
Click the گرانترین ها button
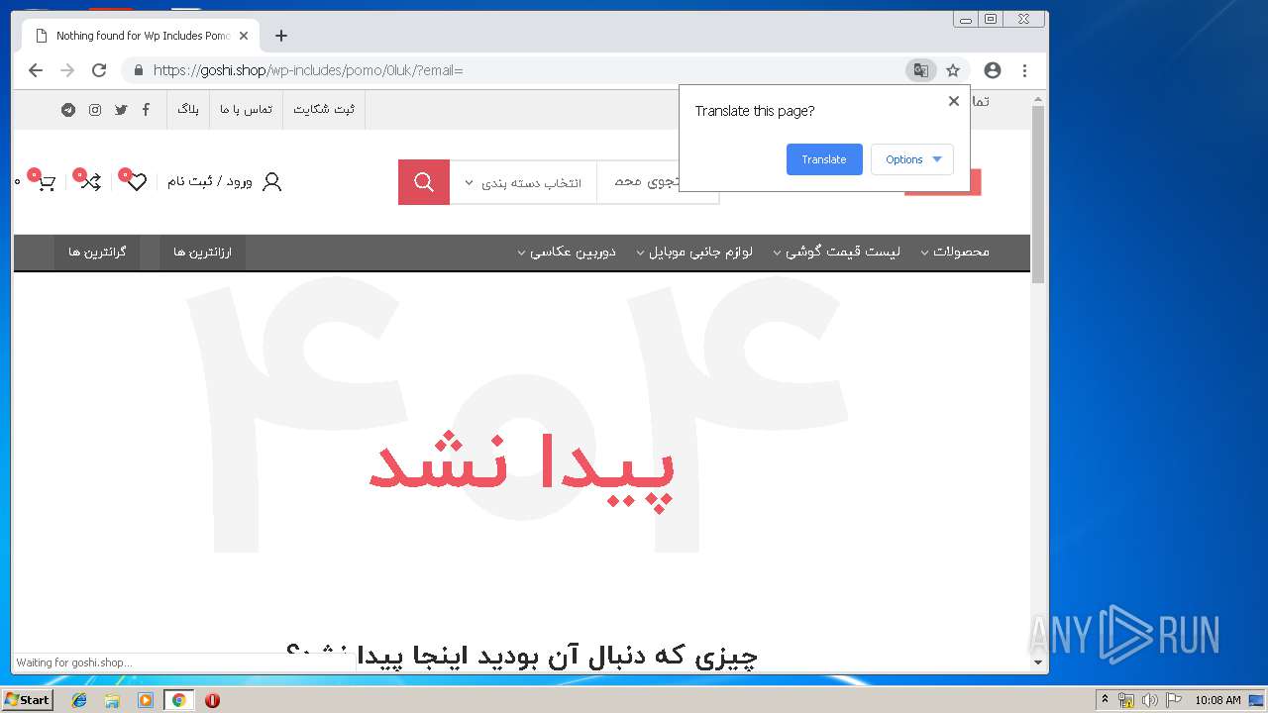(97, 253)
